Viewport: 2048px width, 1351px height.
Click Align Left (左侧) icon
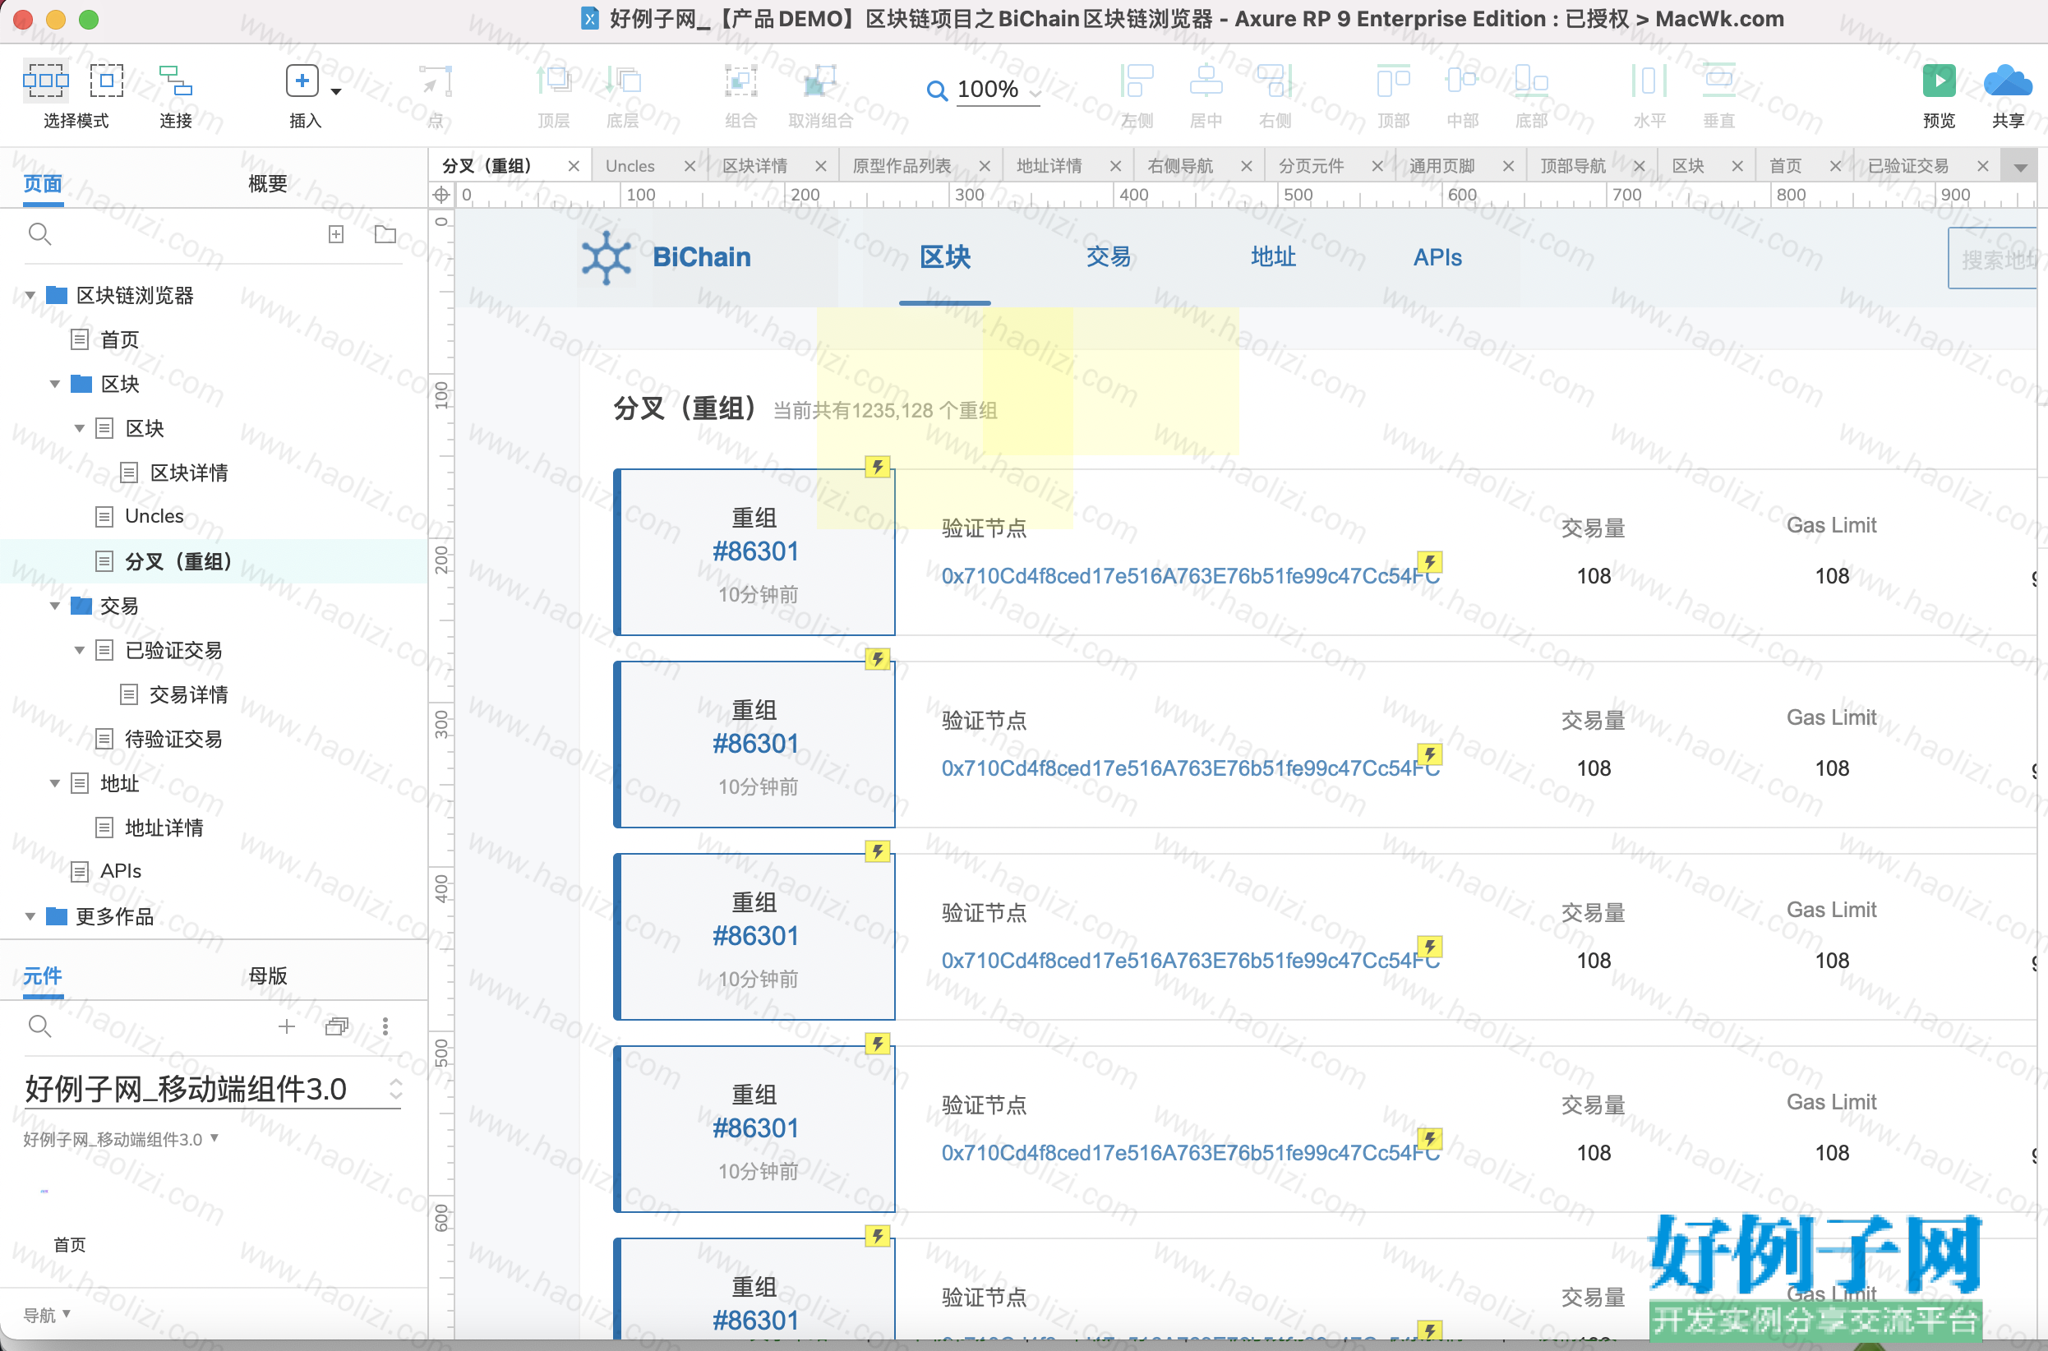[1137, 81]
